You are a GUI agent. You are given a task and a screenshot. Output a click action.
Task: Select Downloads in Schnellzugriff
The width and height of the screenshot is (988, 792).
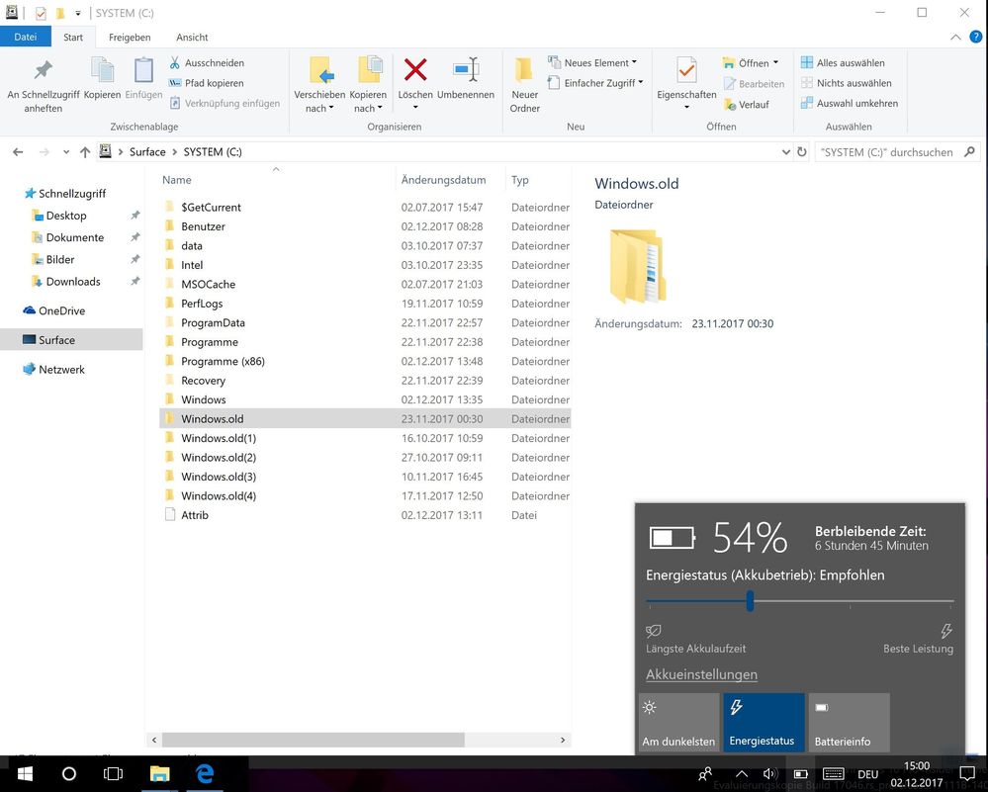coord(66,282)
